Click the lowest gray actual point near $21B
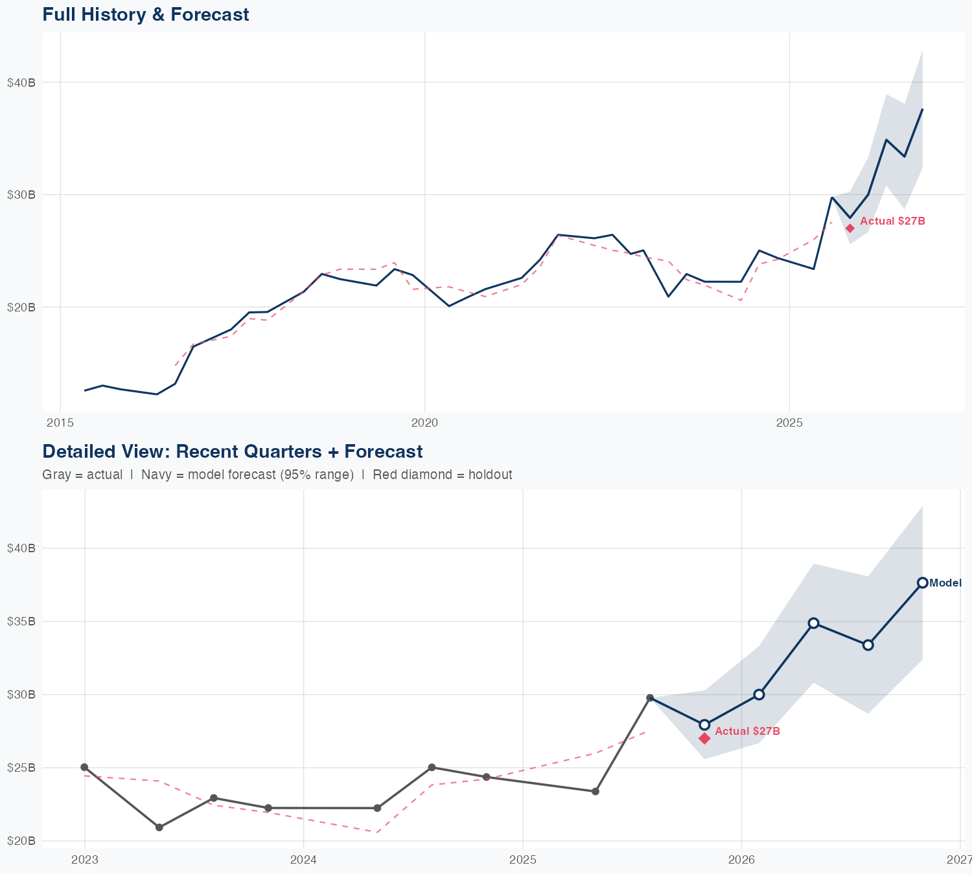Viewport: 972px width, 874px height. point(159,827)
